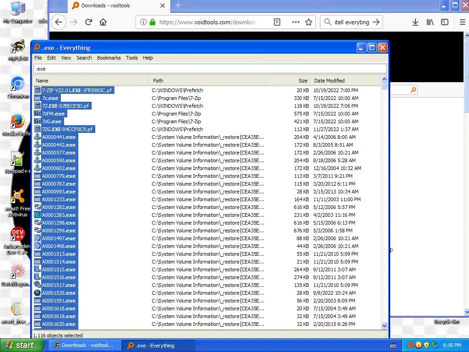
Task: Click the Everything search field containing .exe
Action: (x=210, y=69)
